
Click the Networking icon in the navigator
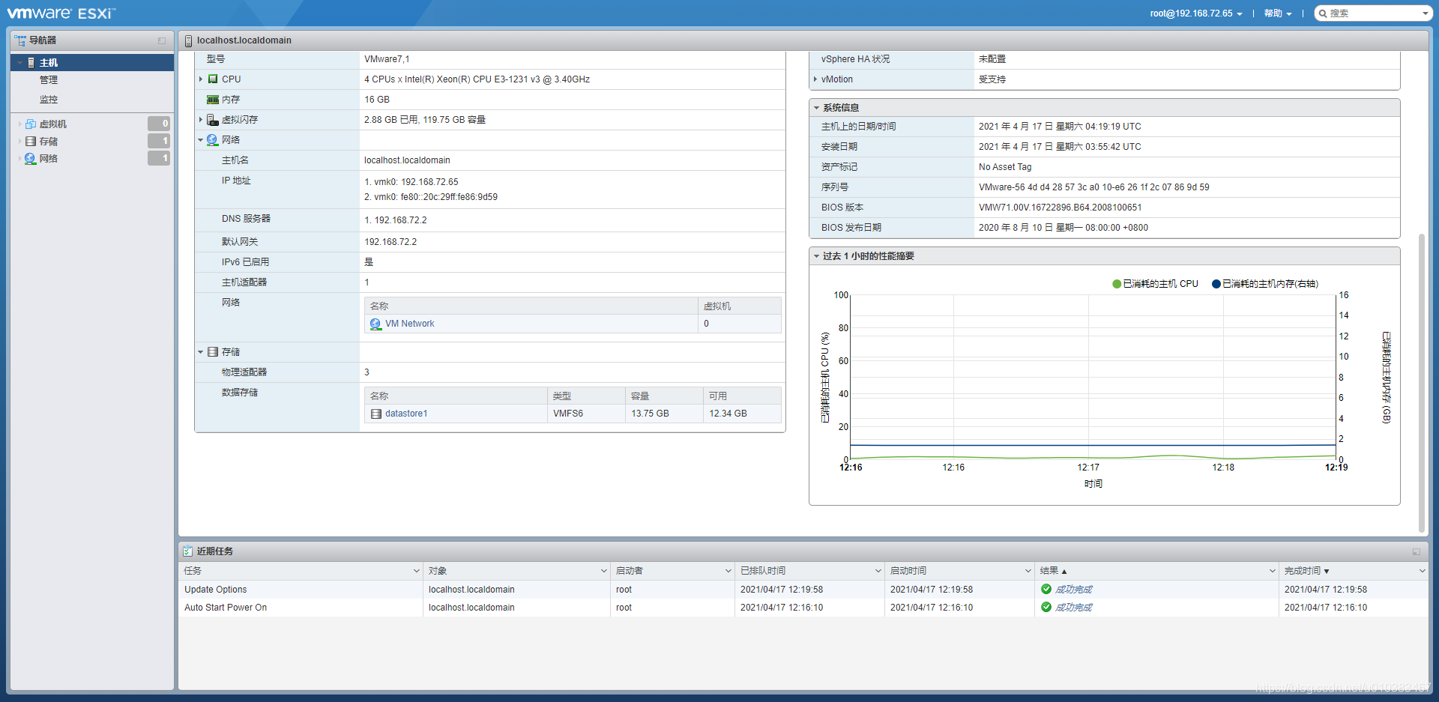31,159
